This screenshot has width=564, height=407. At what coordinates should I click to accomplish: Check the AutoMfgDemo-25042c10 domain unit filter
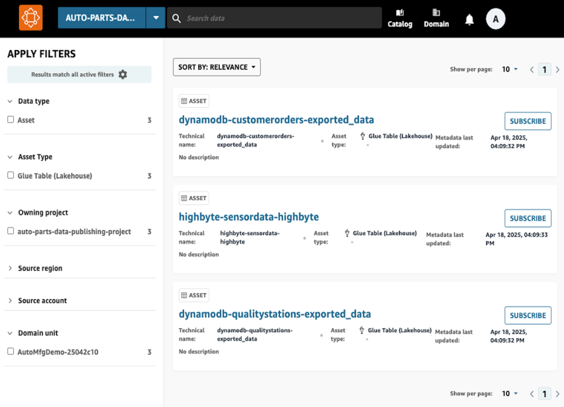point(11,351)
